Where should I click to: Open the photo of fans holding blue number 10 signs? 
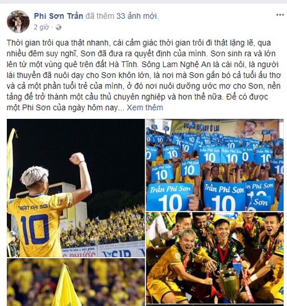coord(215,165)
